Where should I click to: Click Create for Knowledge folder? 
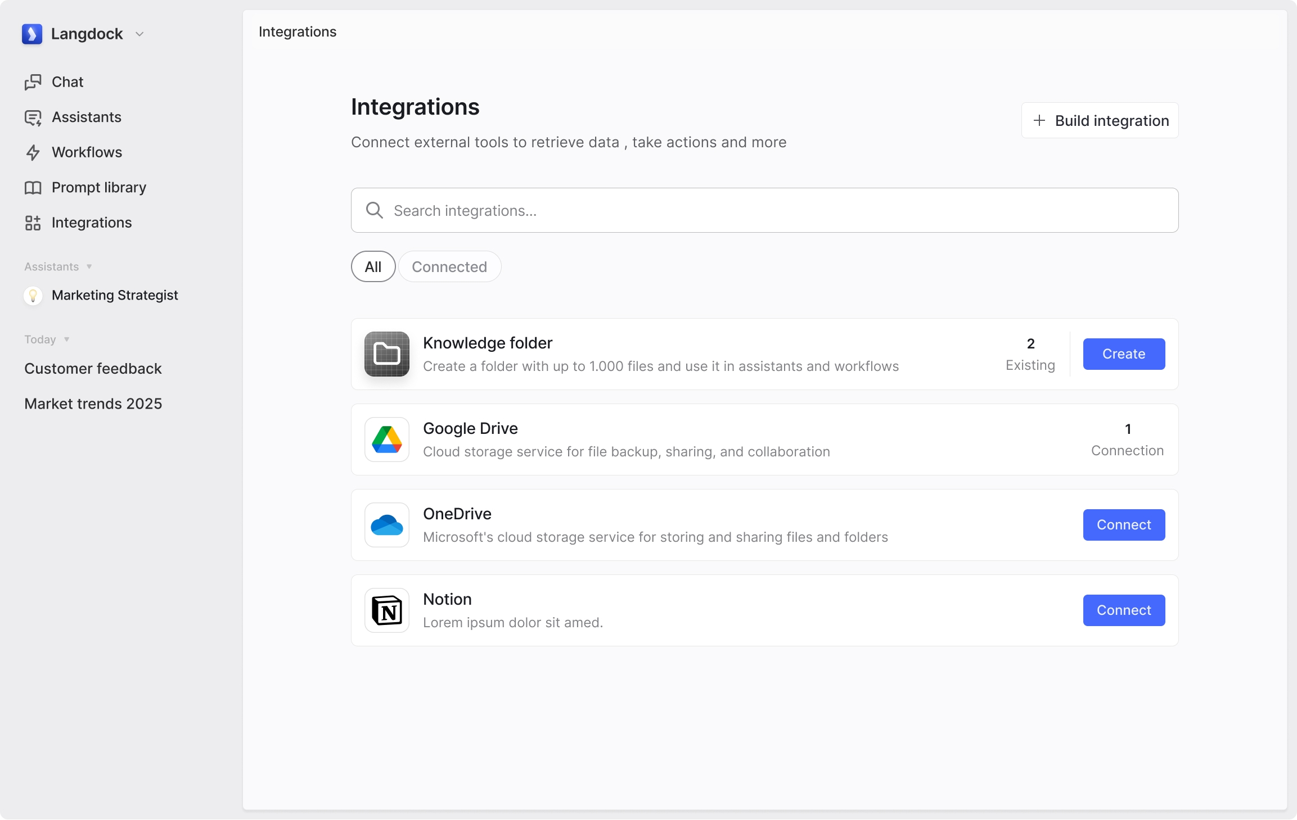(x=1123, y=354)
